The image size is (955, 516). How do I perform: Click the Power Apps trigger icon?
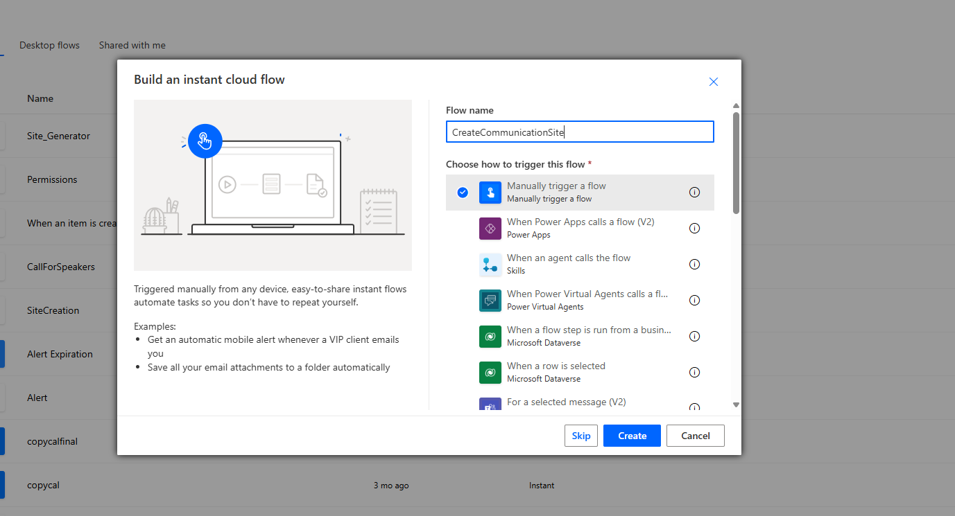coord(490,229)
